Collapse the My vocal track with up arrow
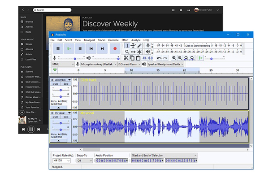 (58, 141)
